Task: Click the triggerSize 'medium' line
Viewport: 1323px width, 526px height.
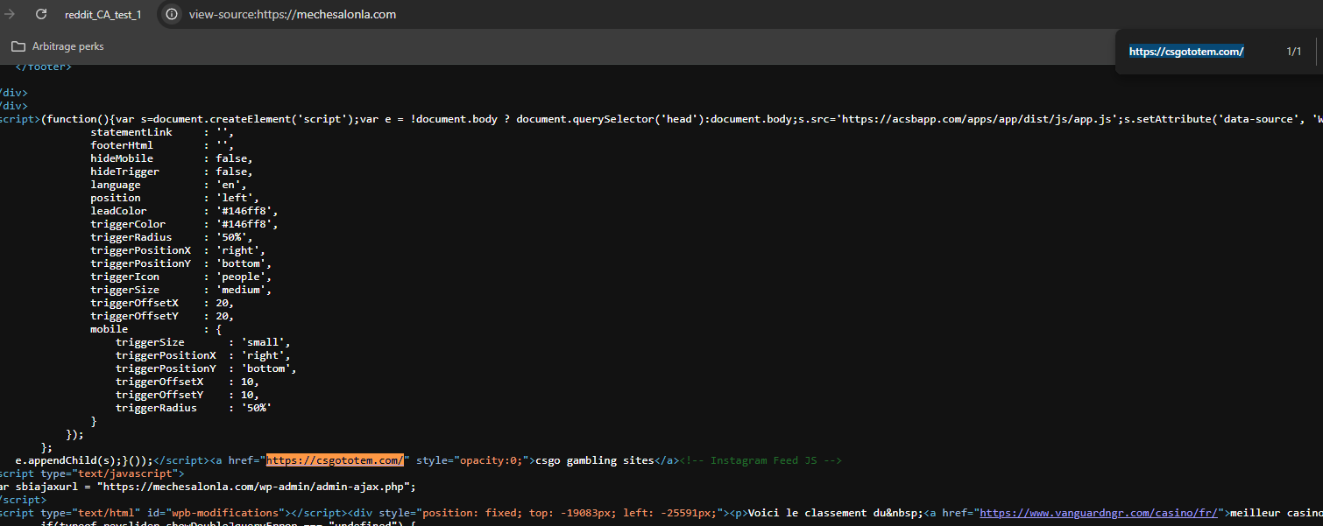Action: pyautogui.click(x=181, y=290)
